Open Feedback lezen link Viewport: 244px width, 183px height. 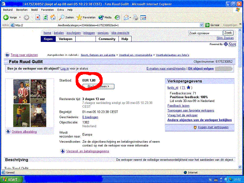pyautogui.click(x=178, y=106)
